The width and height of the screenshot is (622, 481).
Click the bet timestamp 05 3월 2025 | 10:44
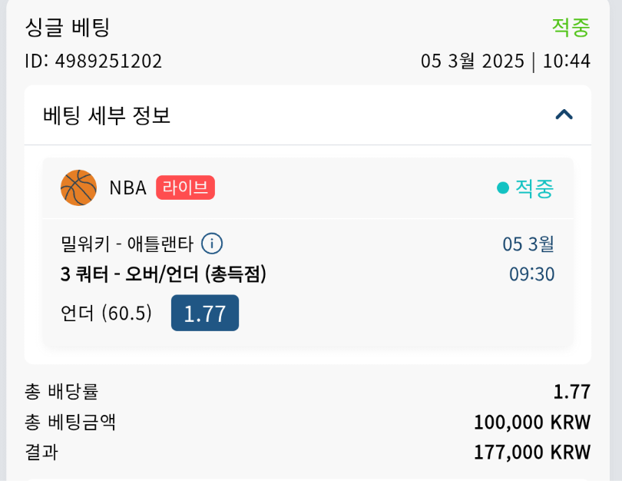click(x=505, y=61)
